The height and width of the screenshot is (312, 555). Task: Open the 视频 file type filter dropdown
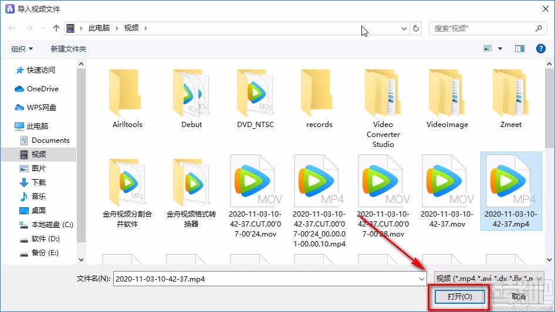pyautogui.click(x=489, y=279)
